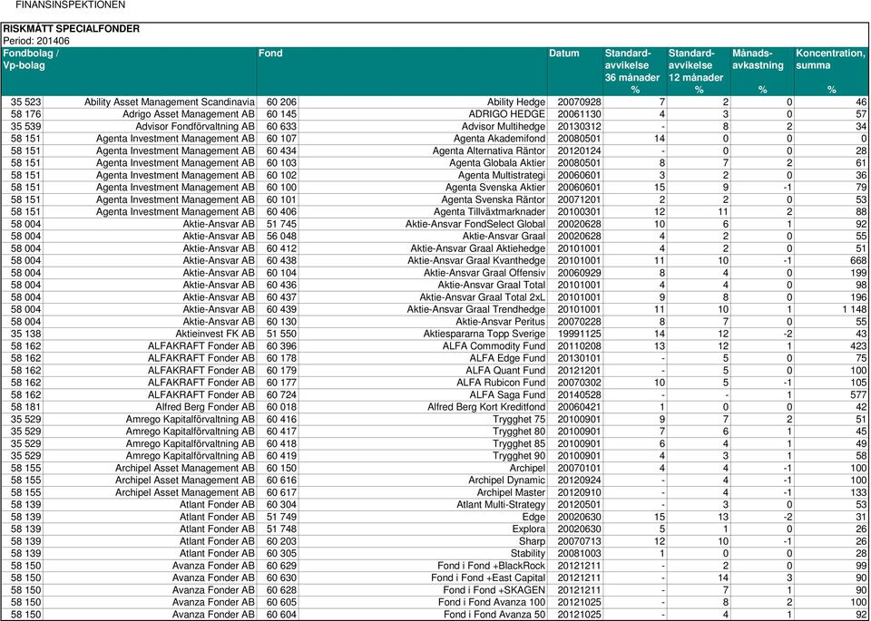Screen dimensions: 871x621
Task: Click the FINANSINSPEKTIONEN heading text
Action: 70,5
